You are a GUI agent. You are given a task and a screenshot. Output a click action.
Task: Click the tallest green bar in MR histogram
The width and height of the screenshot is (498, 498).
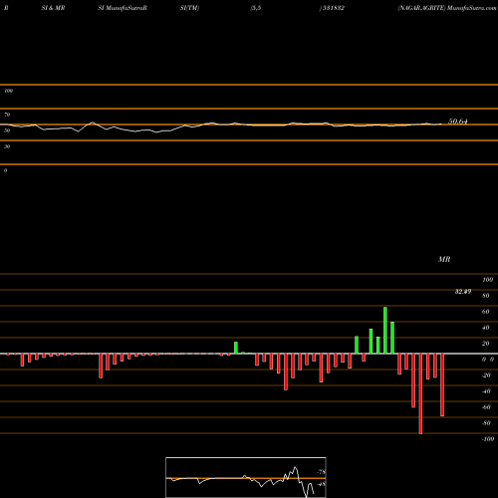tap(385, 331)
